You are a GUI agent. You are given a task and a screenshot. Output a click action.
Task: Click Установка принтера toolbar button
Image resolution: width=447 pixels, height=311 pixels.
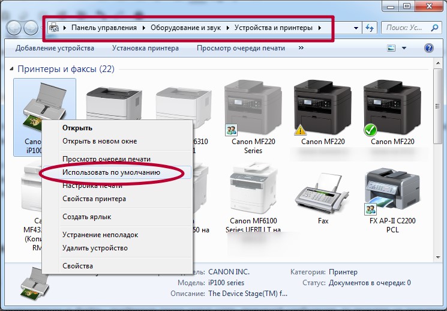pos(145,48)
